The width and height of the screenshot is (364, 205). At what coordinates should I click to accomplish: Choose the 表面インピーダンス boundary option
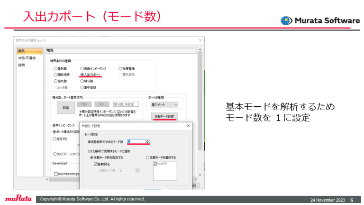pyautogui.click(x=82, y=68)
